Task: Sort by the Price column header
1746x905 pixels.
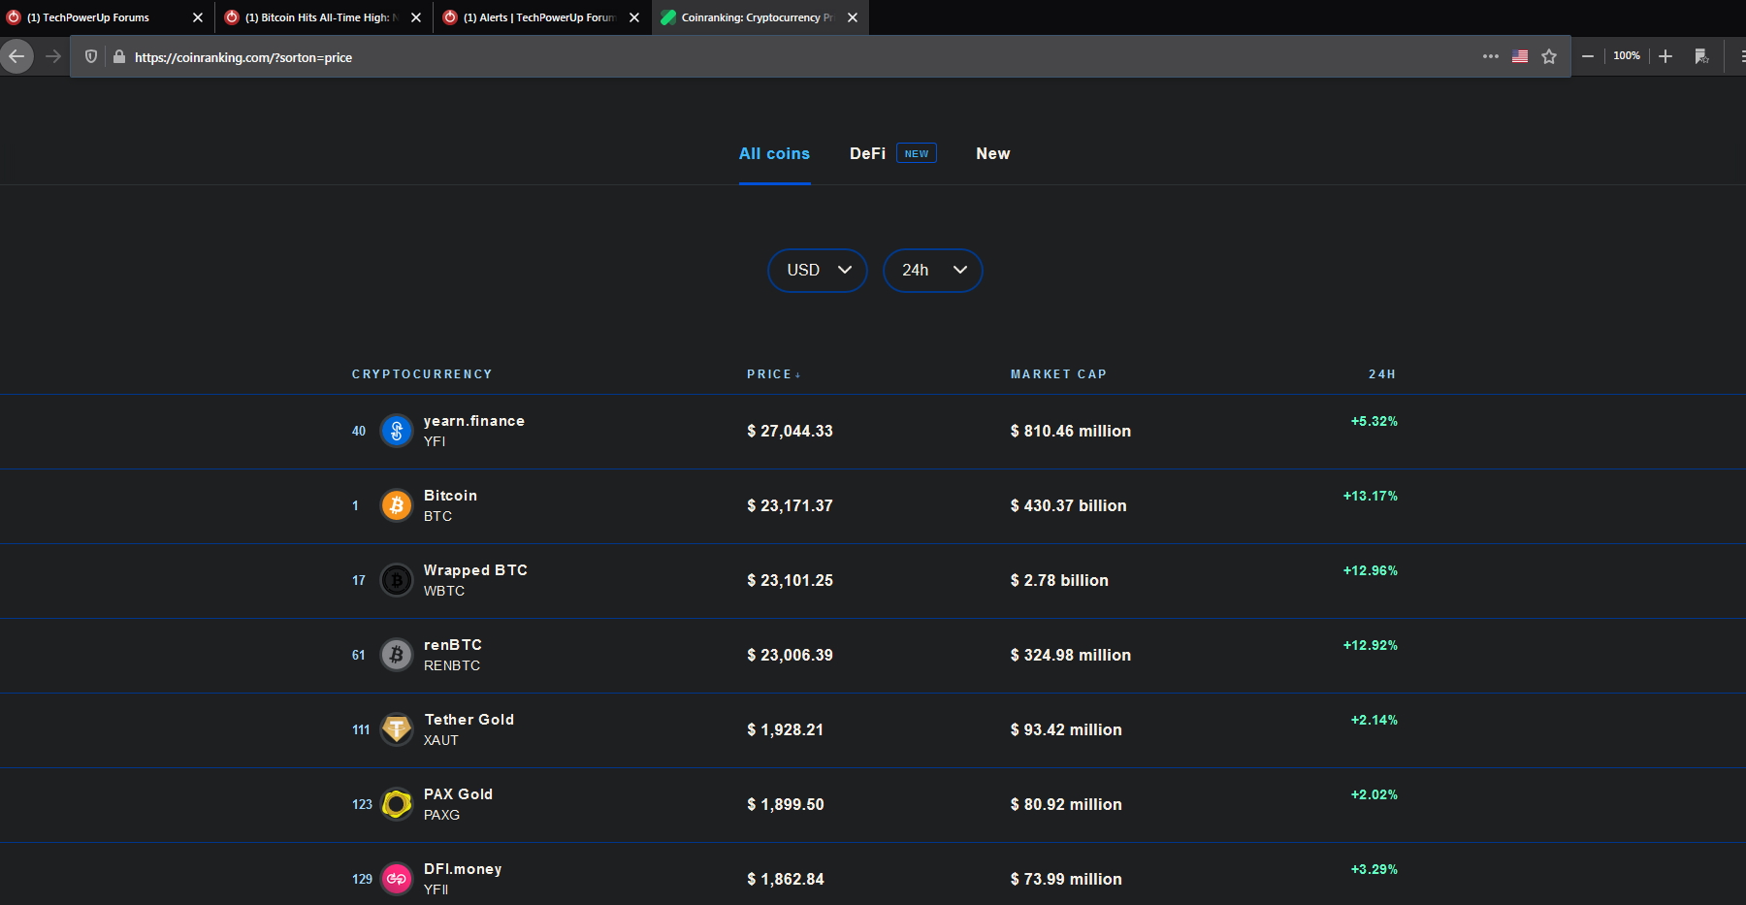Action: point(773,374)
